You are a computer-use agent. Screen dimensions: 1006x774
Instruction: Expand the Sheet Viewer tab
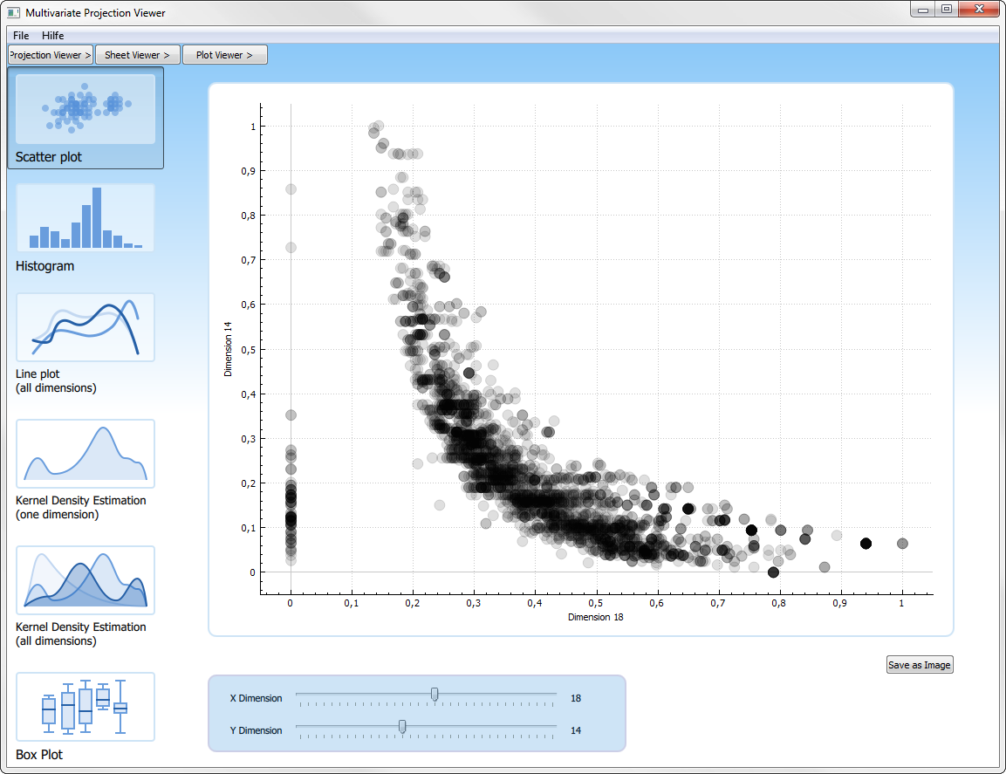click(x=137, y=55)
